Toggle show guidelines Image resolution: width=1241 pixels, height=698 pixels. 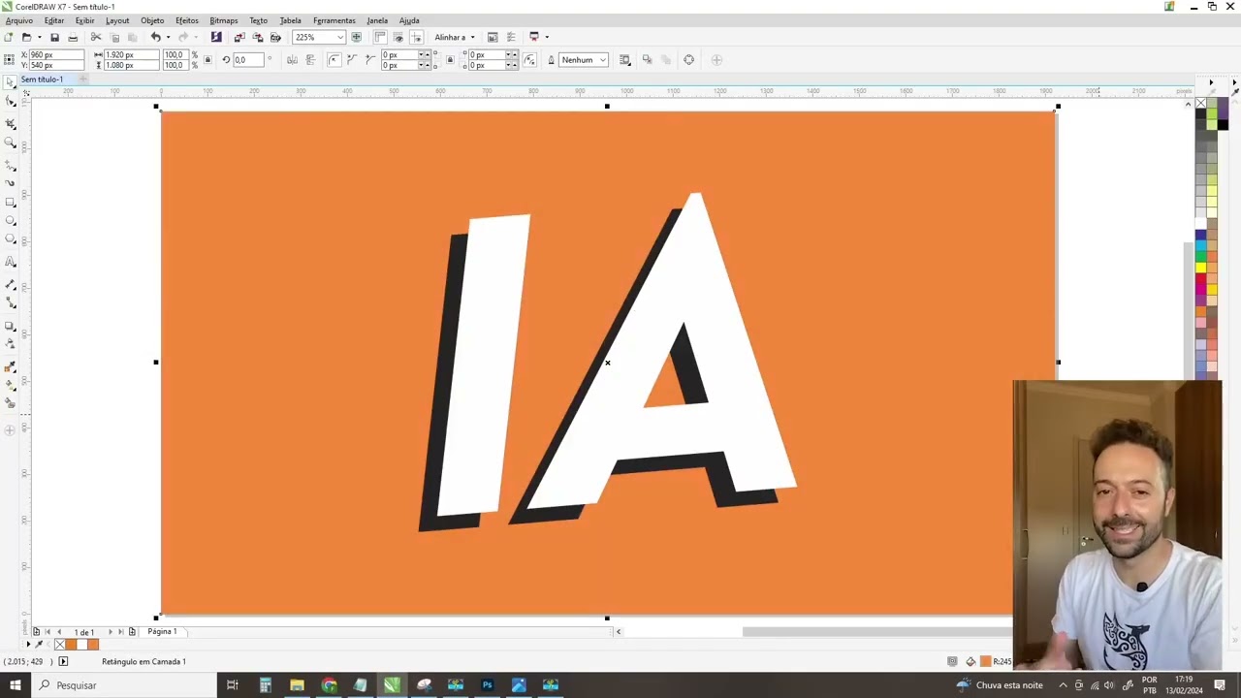[x=417, y=37]
